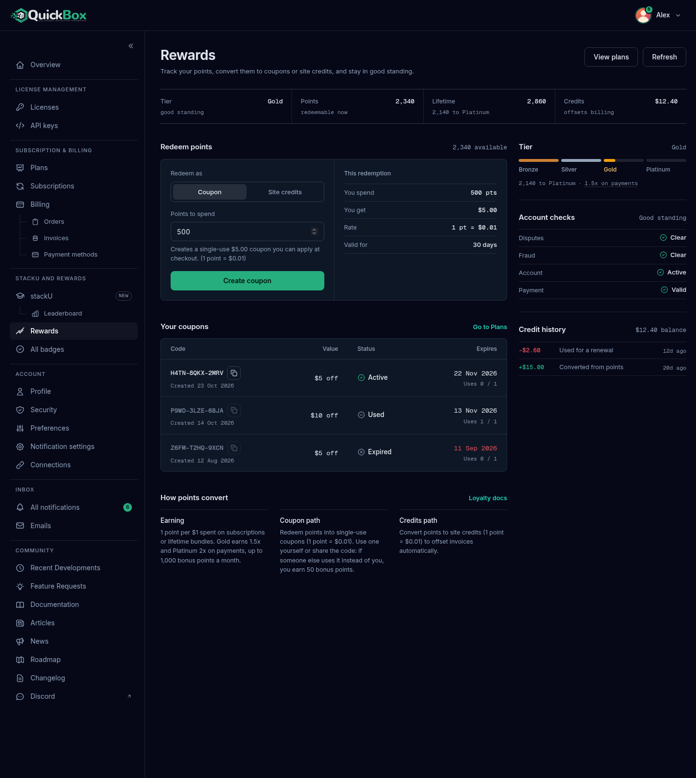Viewport: 696px width, 778px height.
Task: Select Coupon as redemption type
Action: pos(210,192)
